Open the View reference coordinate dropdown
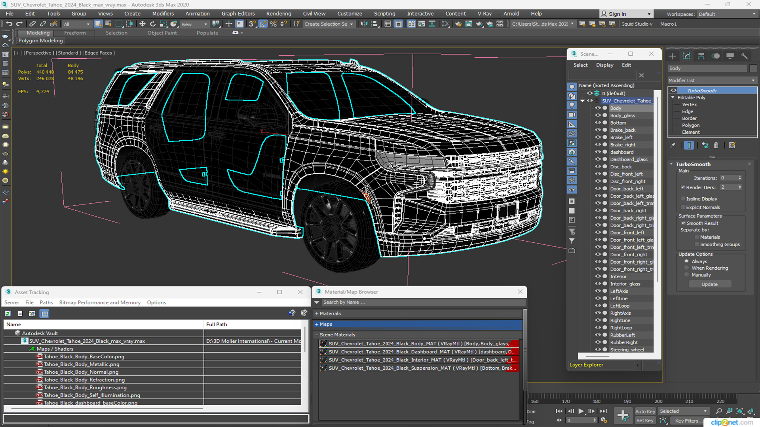760x427 pixels. point(194,24)
